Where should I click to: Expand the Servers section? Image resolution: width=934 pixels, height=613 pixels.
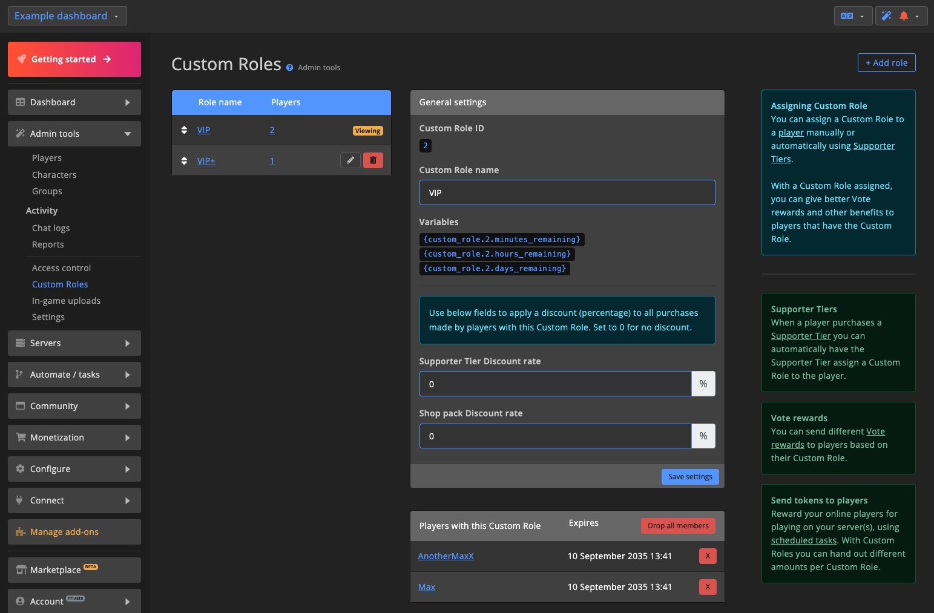[74, 343]
